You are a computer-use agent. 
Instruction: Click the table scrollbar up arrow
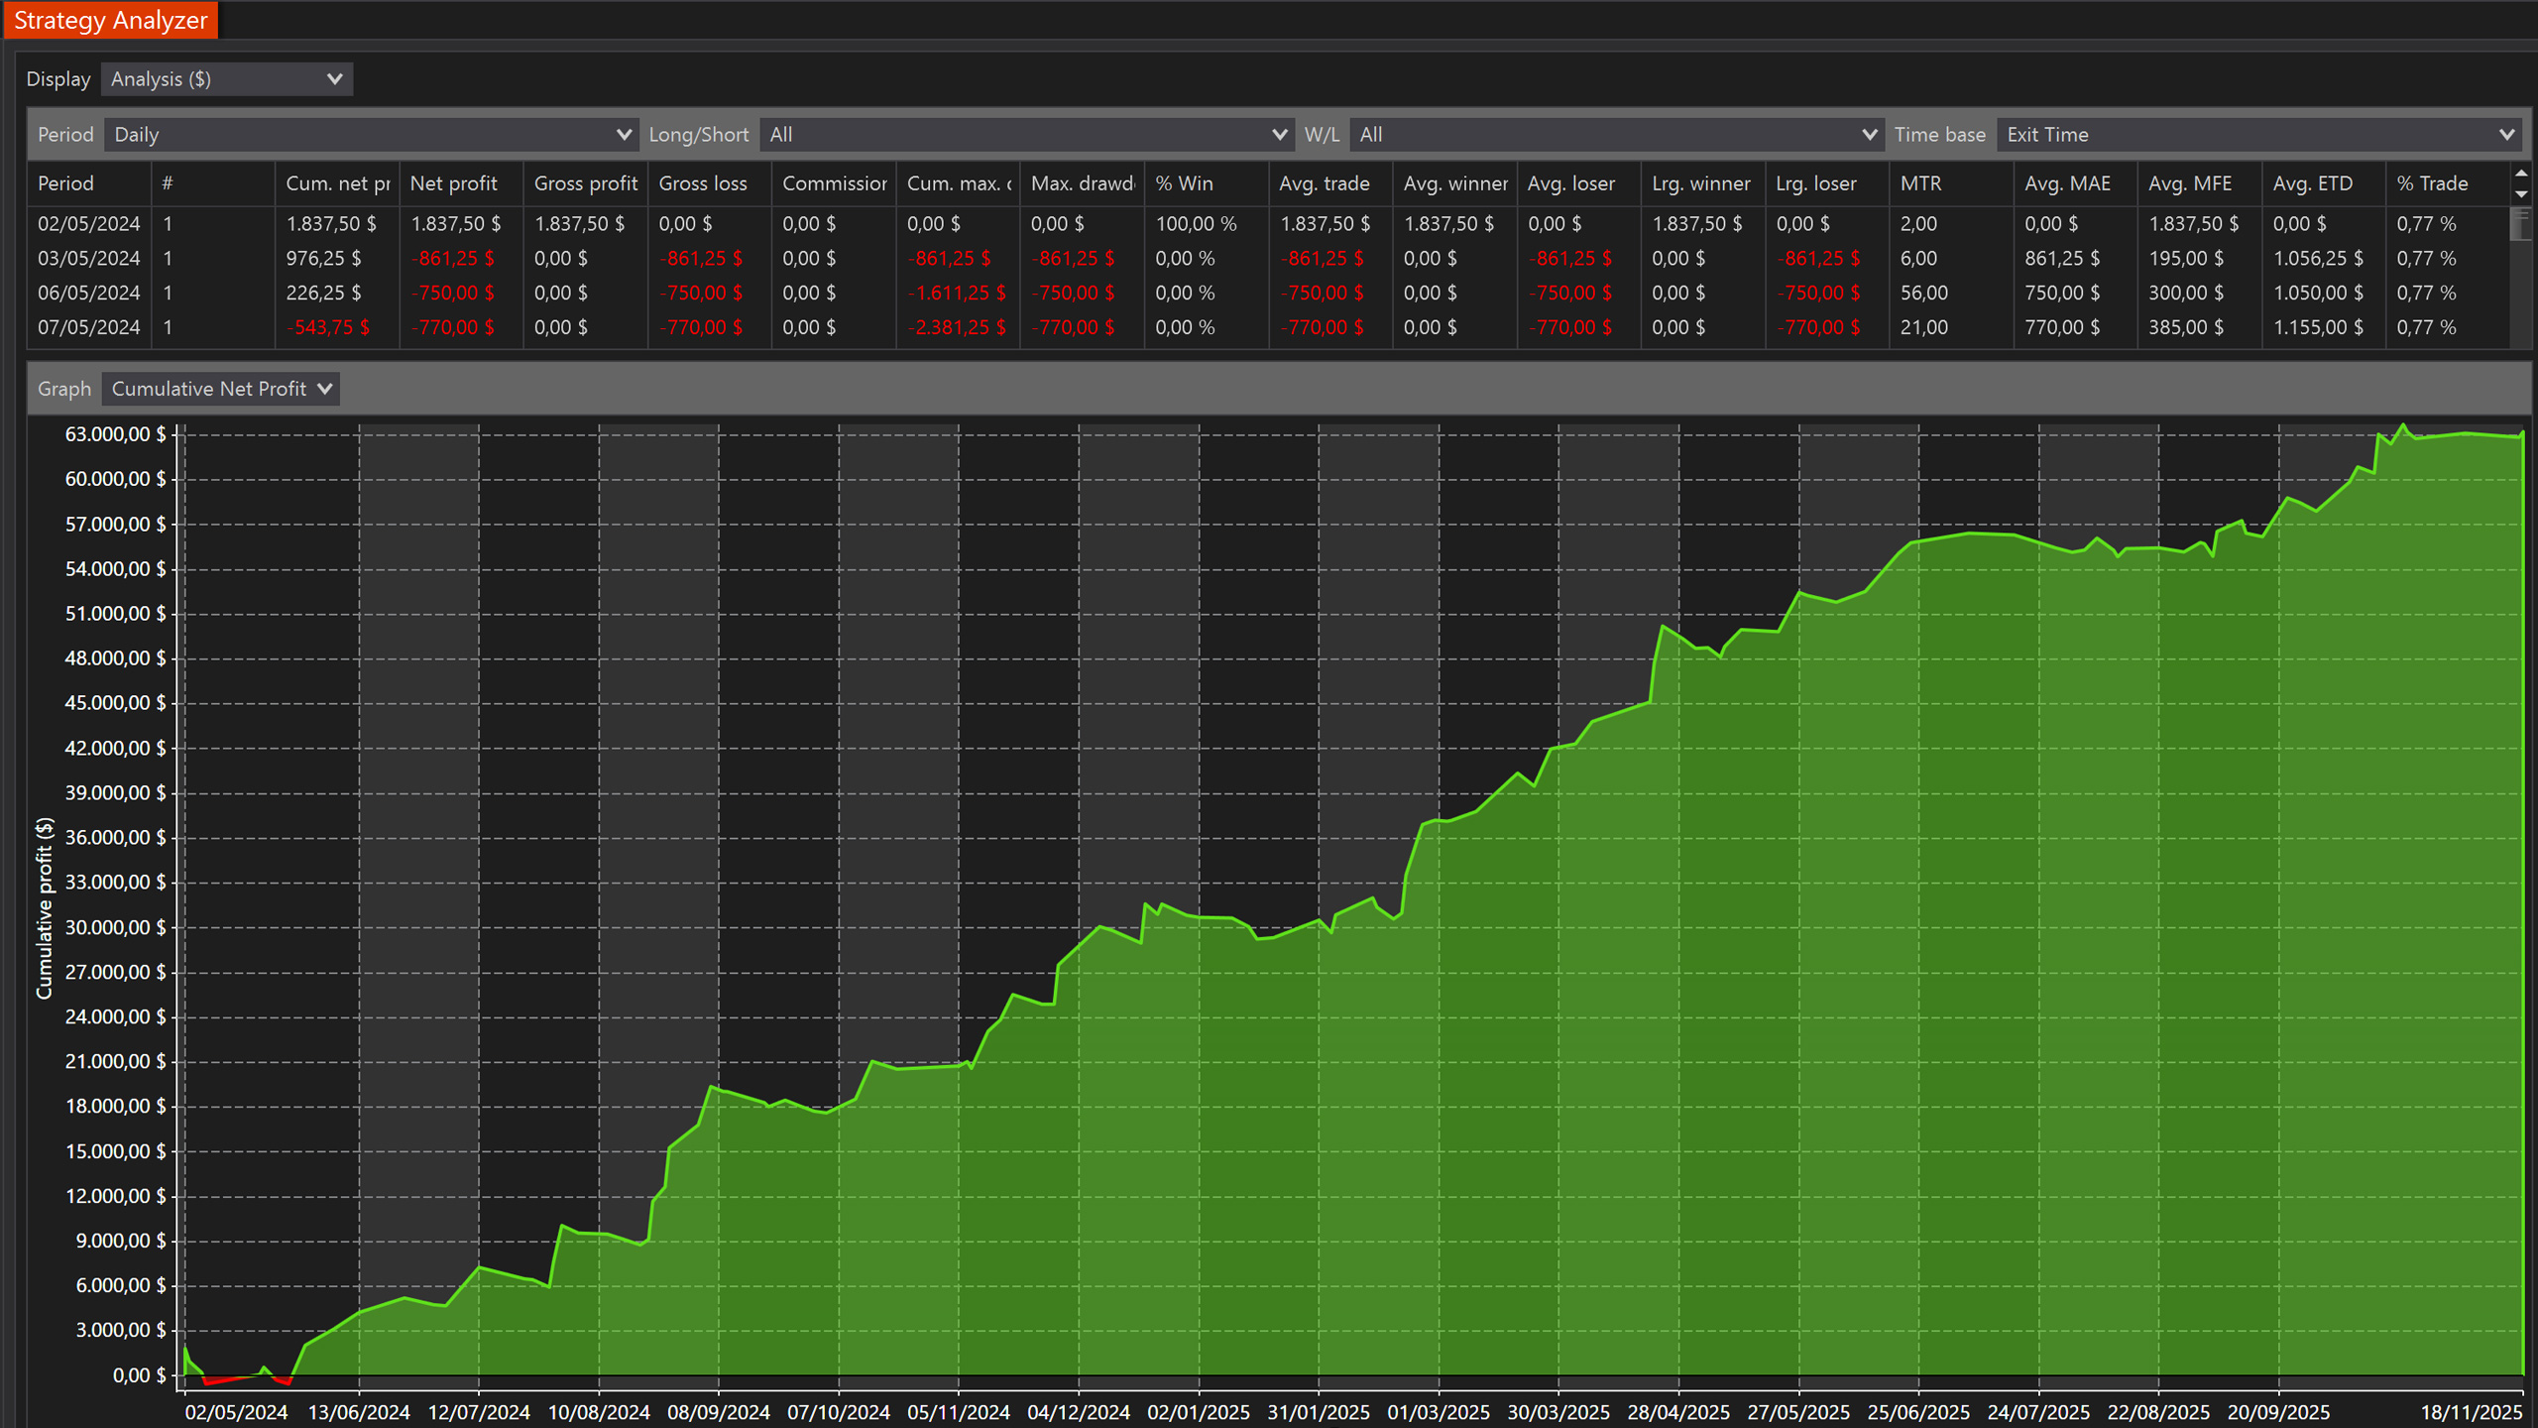click(x=2521, y=174)
